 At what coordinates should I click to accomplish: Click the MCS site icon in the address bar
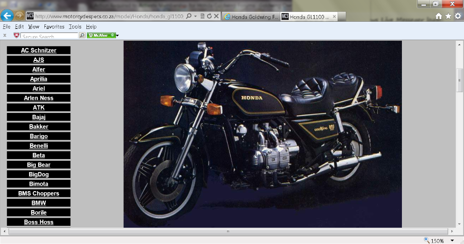[30, 16]
